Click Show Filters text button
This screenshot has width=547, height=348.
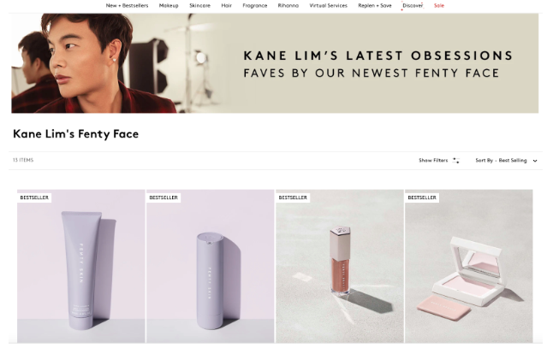433,161
